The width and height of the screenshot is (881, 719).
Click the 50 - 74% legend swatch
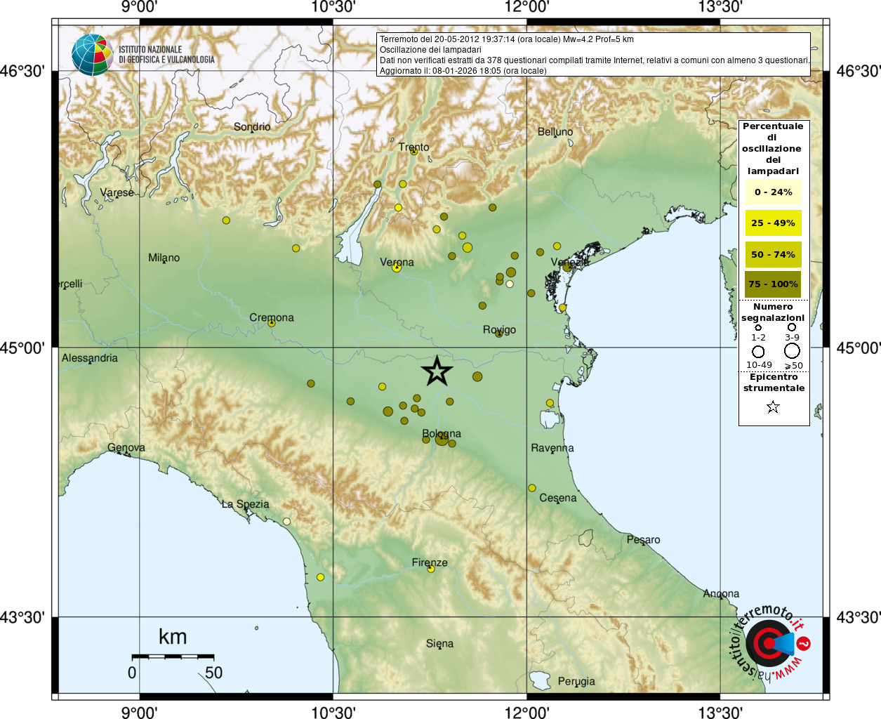[x=773, y=254]
